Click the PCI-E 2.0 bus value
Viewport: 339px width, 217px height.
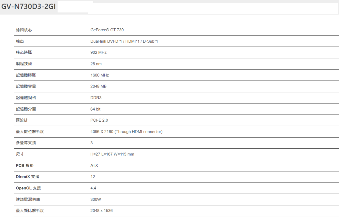(99, 120)
